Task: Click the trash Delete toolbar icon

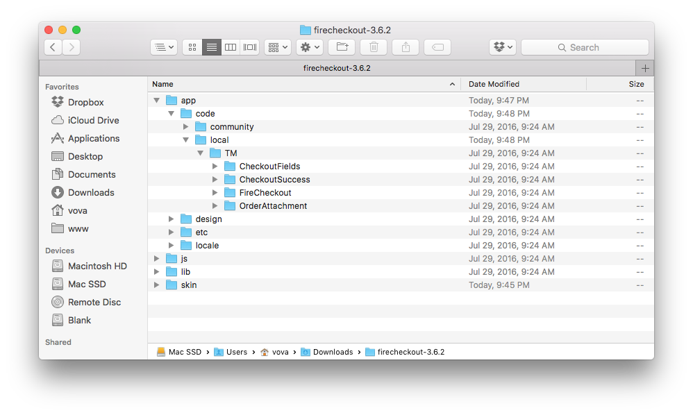Action: click(x=374, y=47)
